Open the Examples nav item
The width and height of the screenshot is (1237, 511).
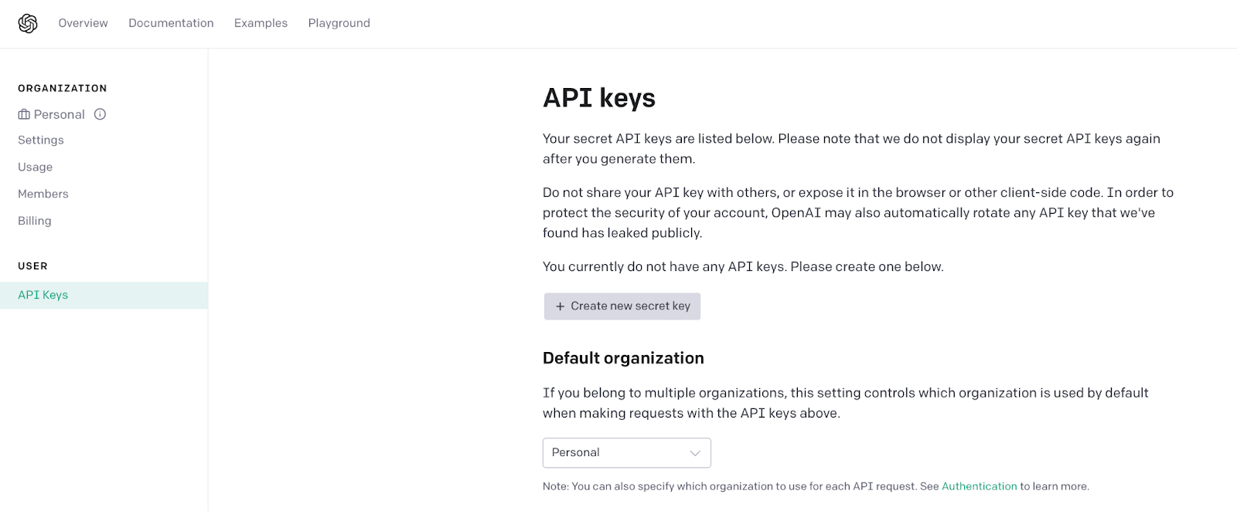[261, 23]
